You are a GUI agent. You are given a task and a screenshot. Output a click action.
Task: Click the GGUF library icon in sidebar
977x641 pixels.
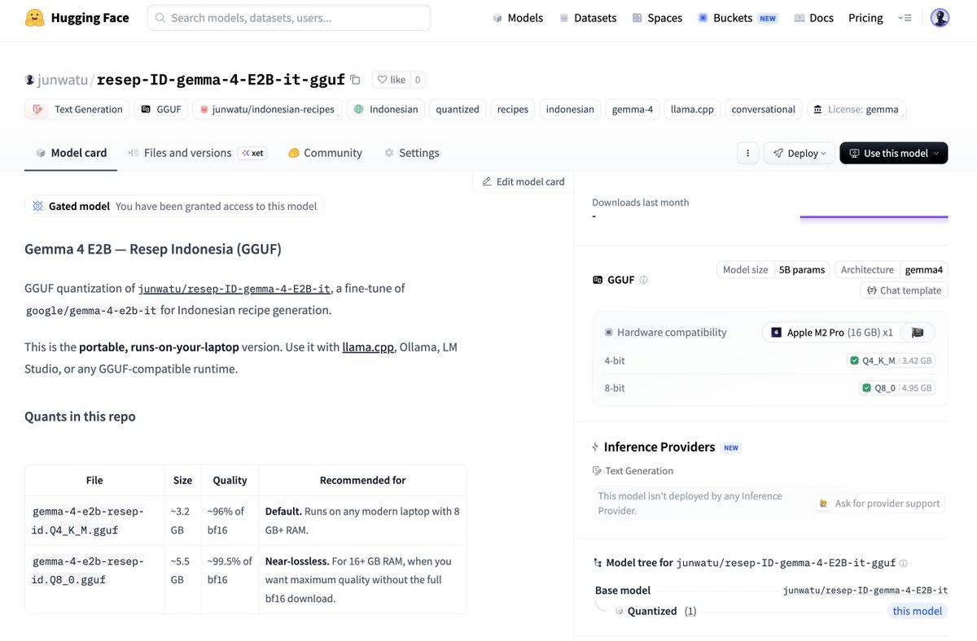pyautogui.click(x=598, y=280)
